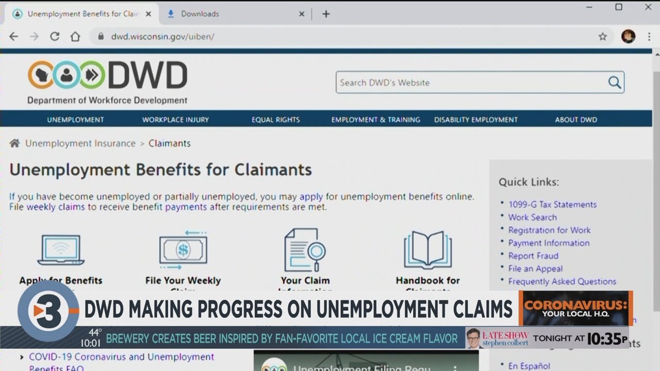Screen dimensions: 660x371
Task: Open the UNEMPLOYMENT nav menu
Action: 75,120
